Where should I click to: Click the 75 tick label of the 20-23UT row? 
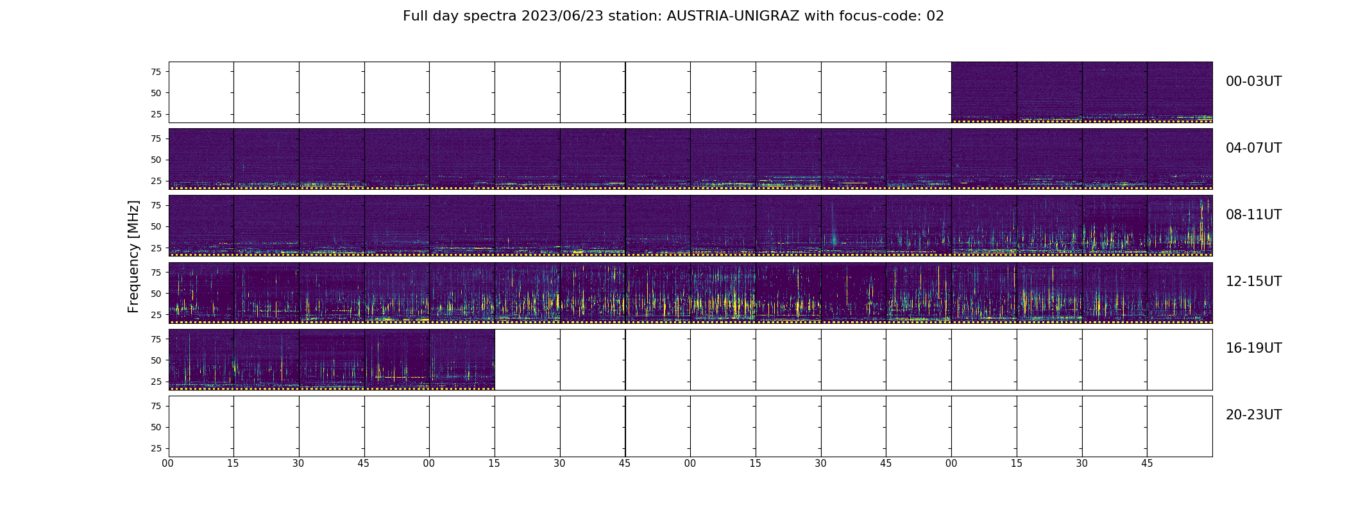point(156,406)
